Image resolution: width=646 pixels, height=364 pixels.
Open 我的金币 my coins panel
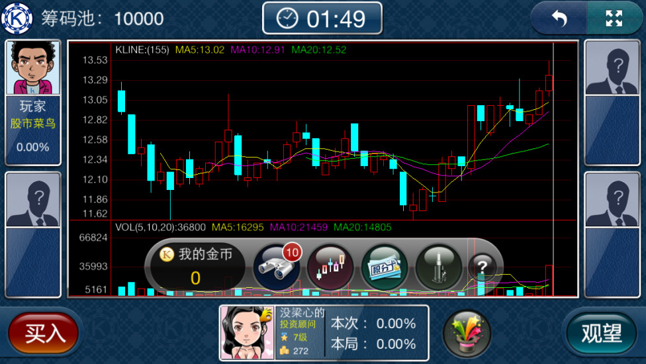click(196, 266)
